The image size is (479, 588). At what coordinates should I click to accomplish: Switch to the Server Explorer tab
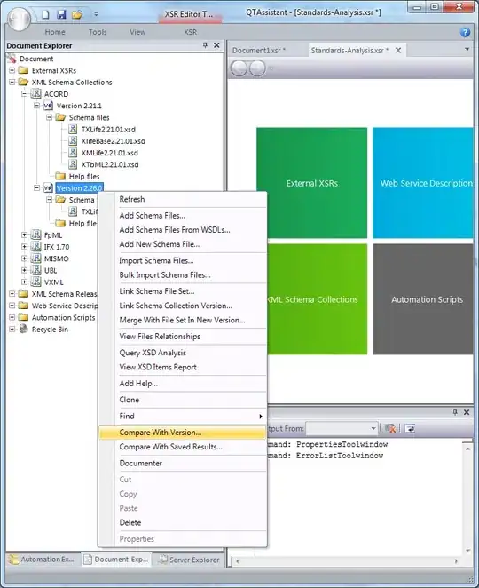(x=189, y=560)
